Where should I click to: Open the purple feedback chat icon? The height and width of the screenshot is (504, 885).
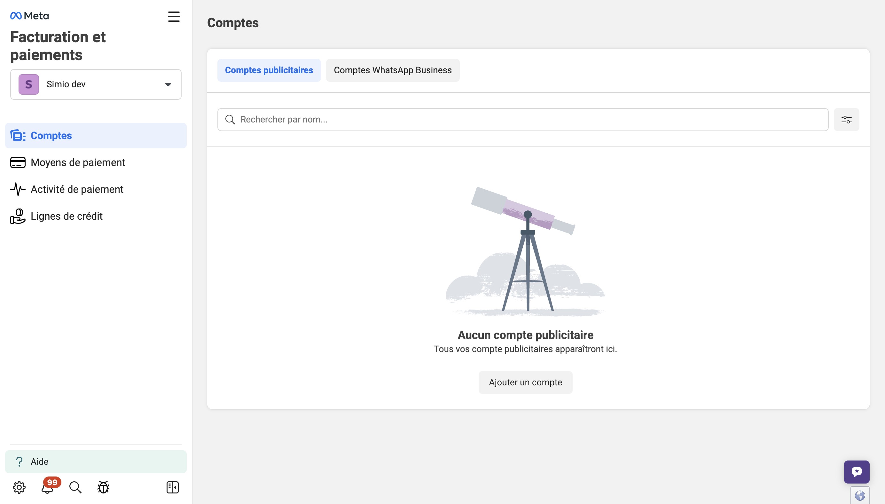[x=856, y=471]
